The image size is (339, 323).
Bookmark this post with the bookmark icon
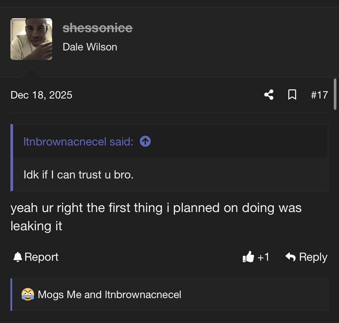(292, 95)
